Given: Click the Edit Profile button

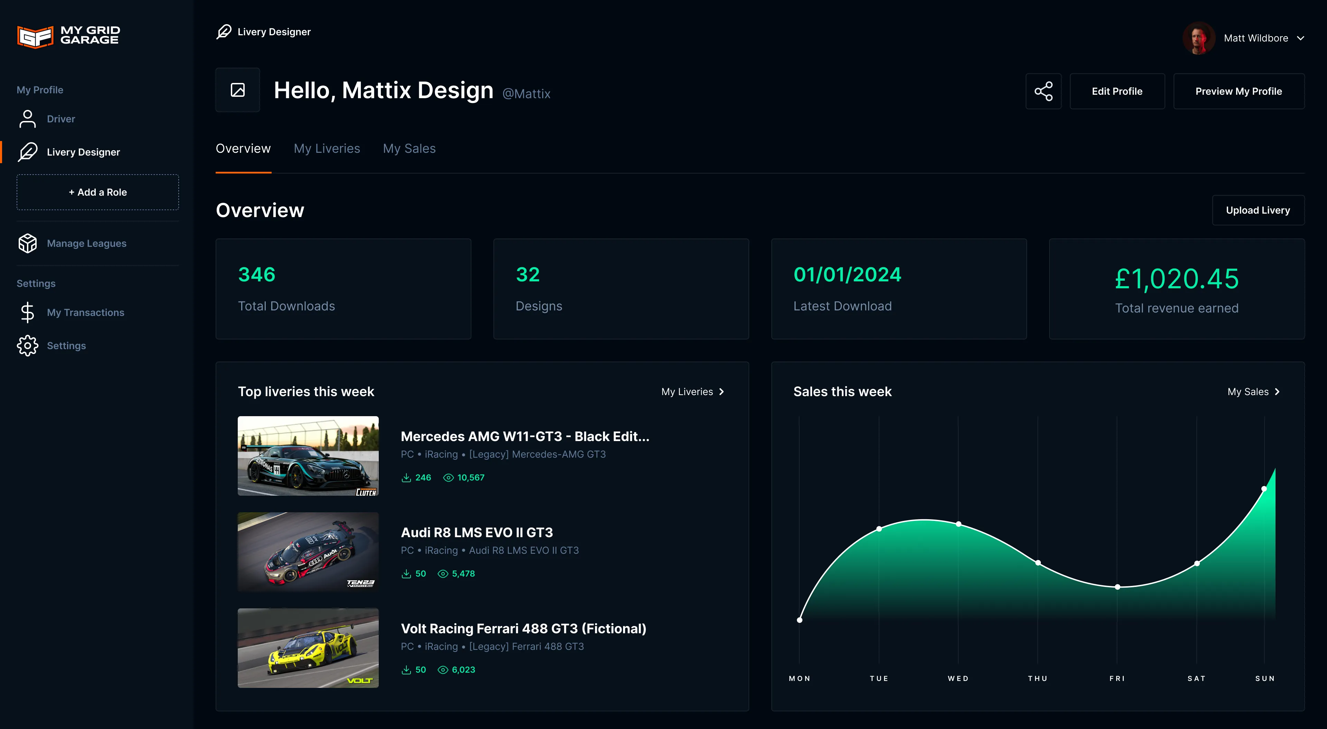Looking at the screenshot, I should [1117, 91].
